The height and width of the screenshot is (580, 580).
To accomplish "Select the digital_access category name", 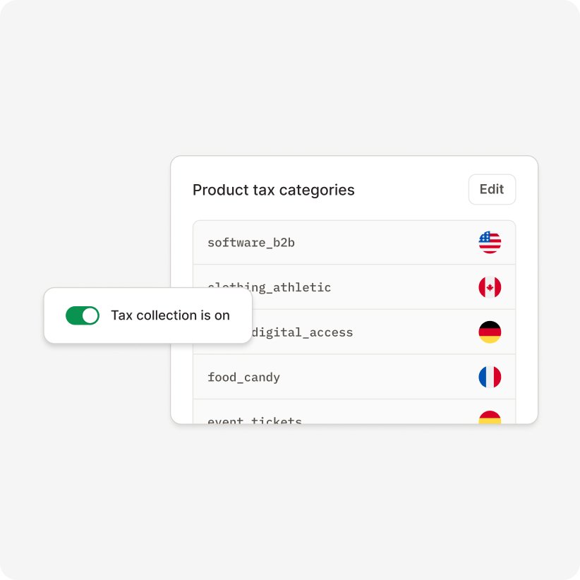I will pos(307,332).
